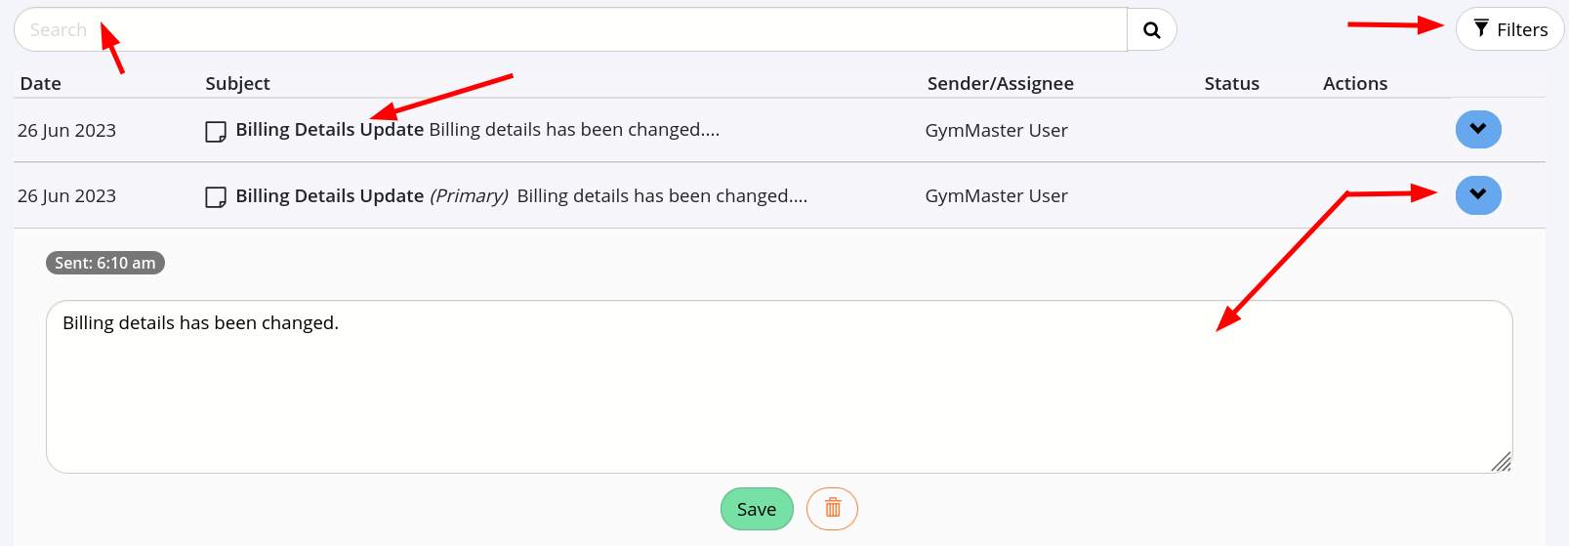Screen dimensions: 1569x546
Task: Collapse second row with blue chevron button
Action: 1478,195
